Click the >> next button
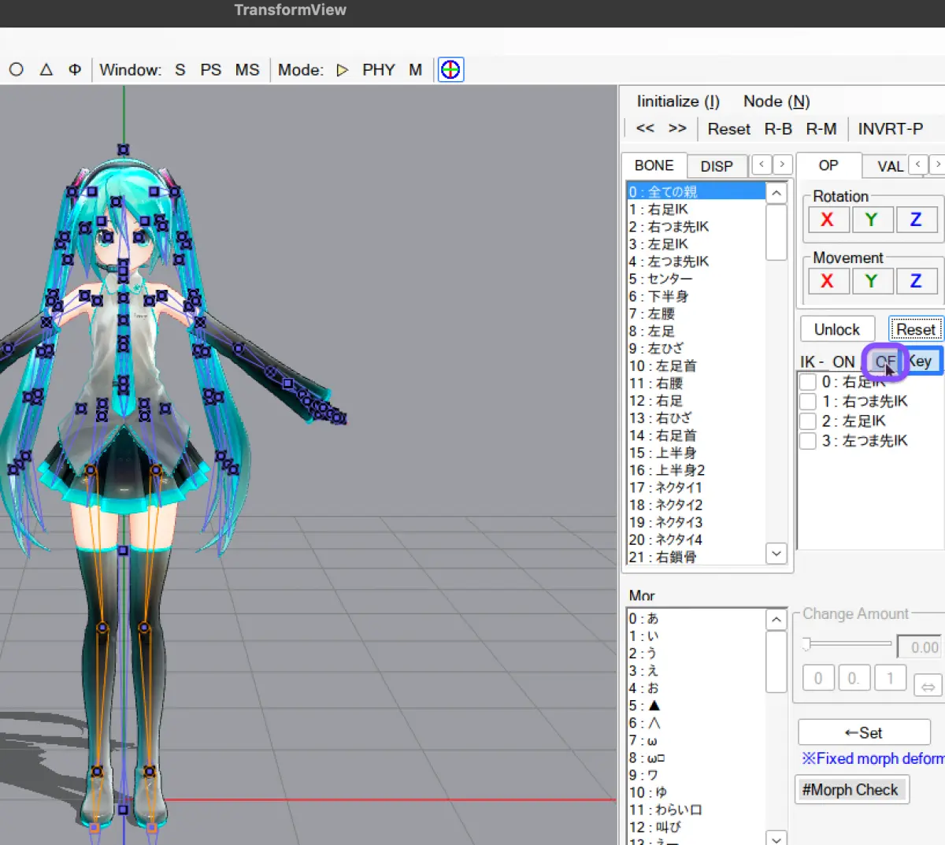945x845 pixels. click(677, 128)
